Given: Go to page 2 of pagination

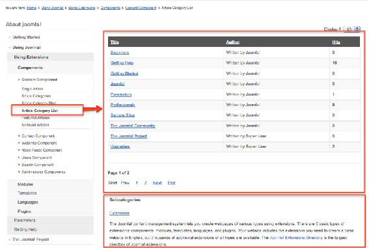Looking at the screenshot, I should pos(145,183).
